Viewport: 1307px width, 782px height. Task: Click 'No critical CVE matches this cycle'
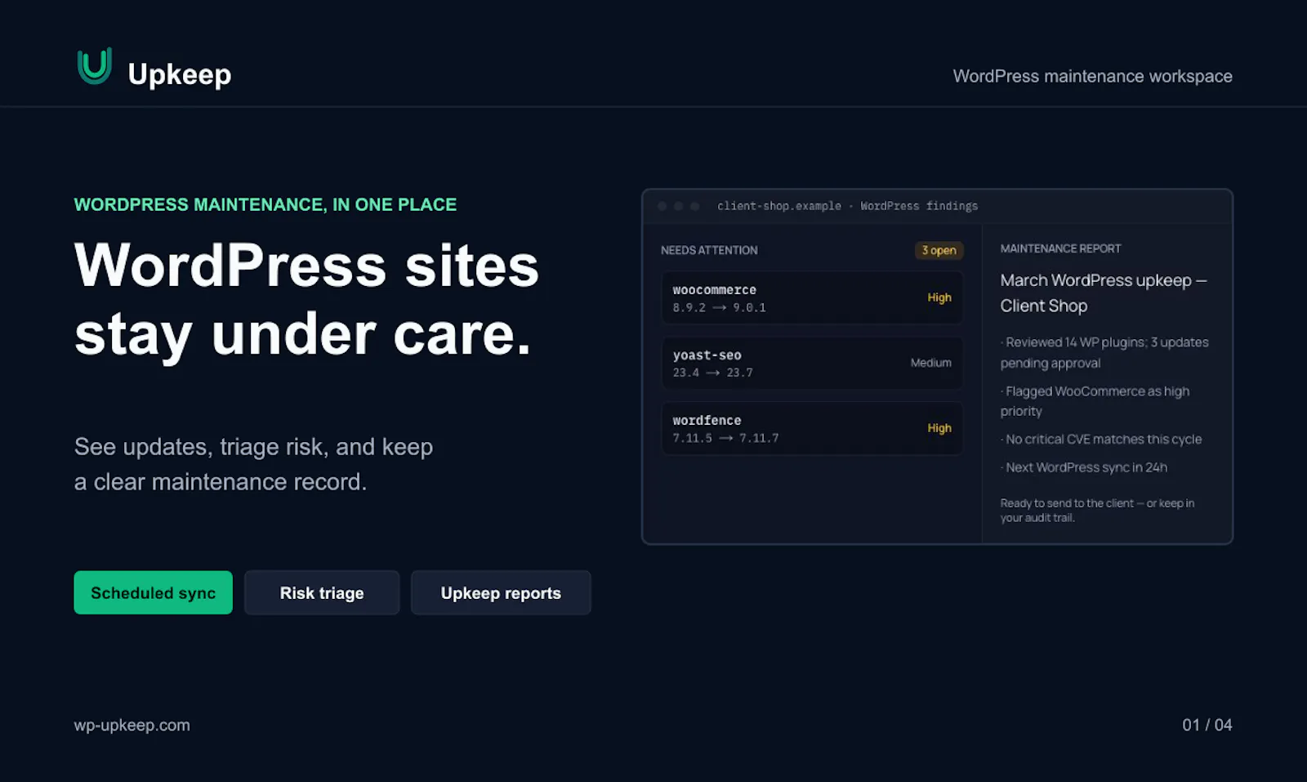point(1101,439)
